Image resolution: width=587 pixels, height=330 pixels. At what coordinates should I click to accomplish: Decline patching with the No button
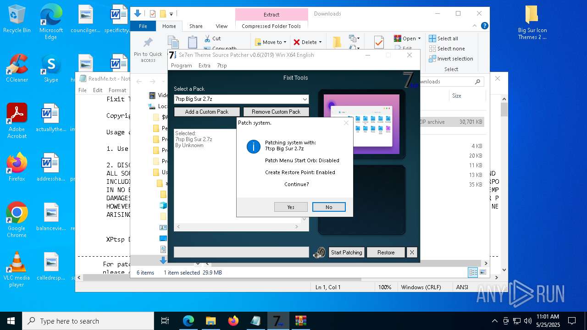click(x=329, y=207)
